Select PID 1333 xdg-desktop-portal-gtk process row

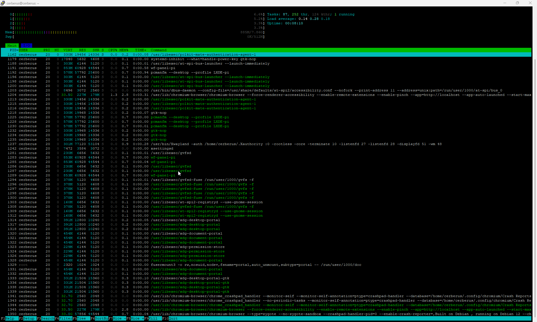[x=266, y=278]
